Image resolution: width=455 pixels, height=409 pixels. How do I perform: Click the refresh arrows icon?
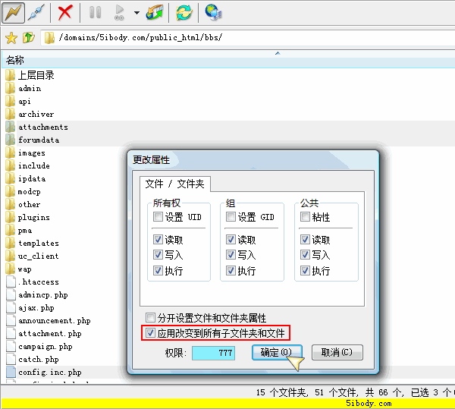(184, 12)
